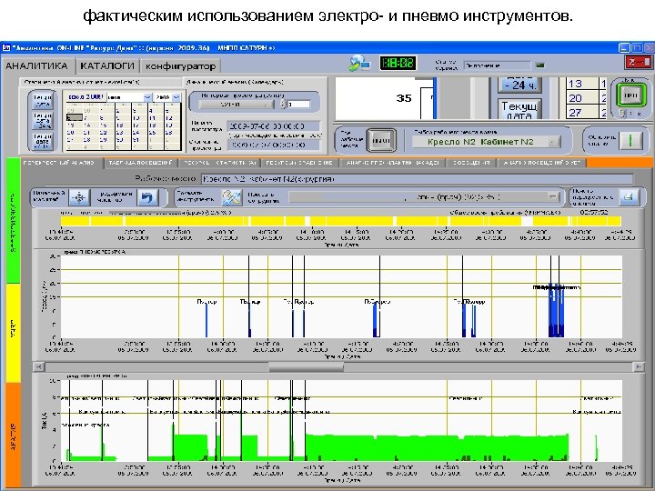Screen dimensions: 655x491
Task: Open the third sub-tab (resource statistics)
Action: pos(219,163)
